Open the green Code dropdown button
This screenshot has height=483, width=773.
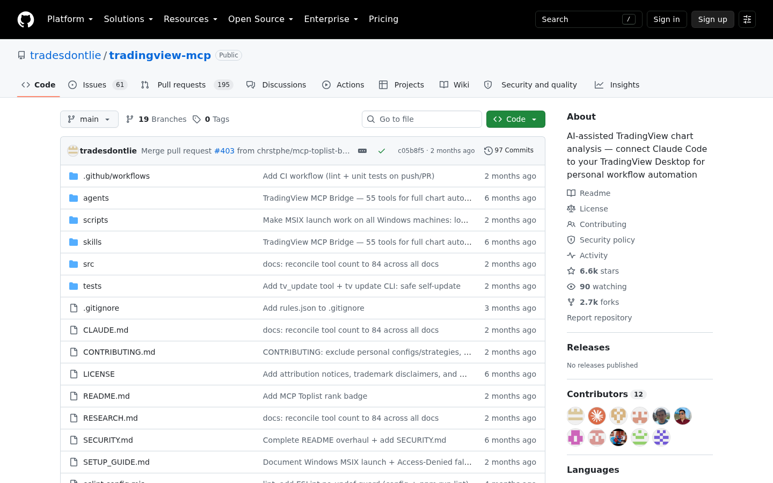(516, 119)
